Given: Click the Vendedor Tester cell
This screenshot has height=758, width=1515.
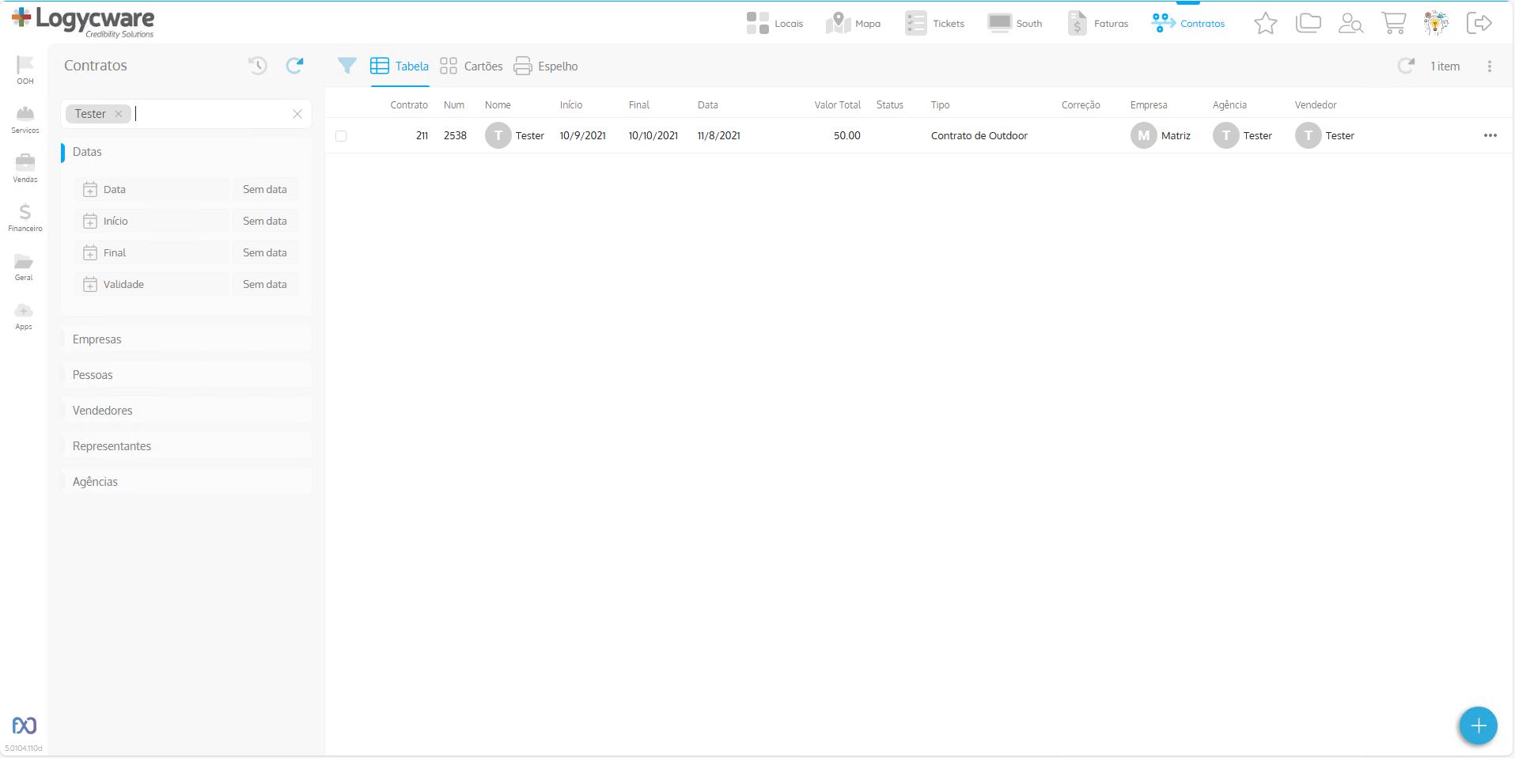Looking at the screenshot, I should click(x=1325, y=136).
